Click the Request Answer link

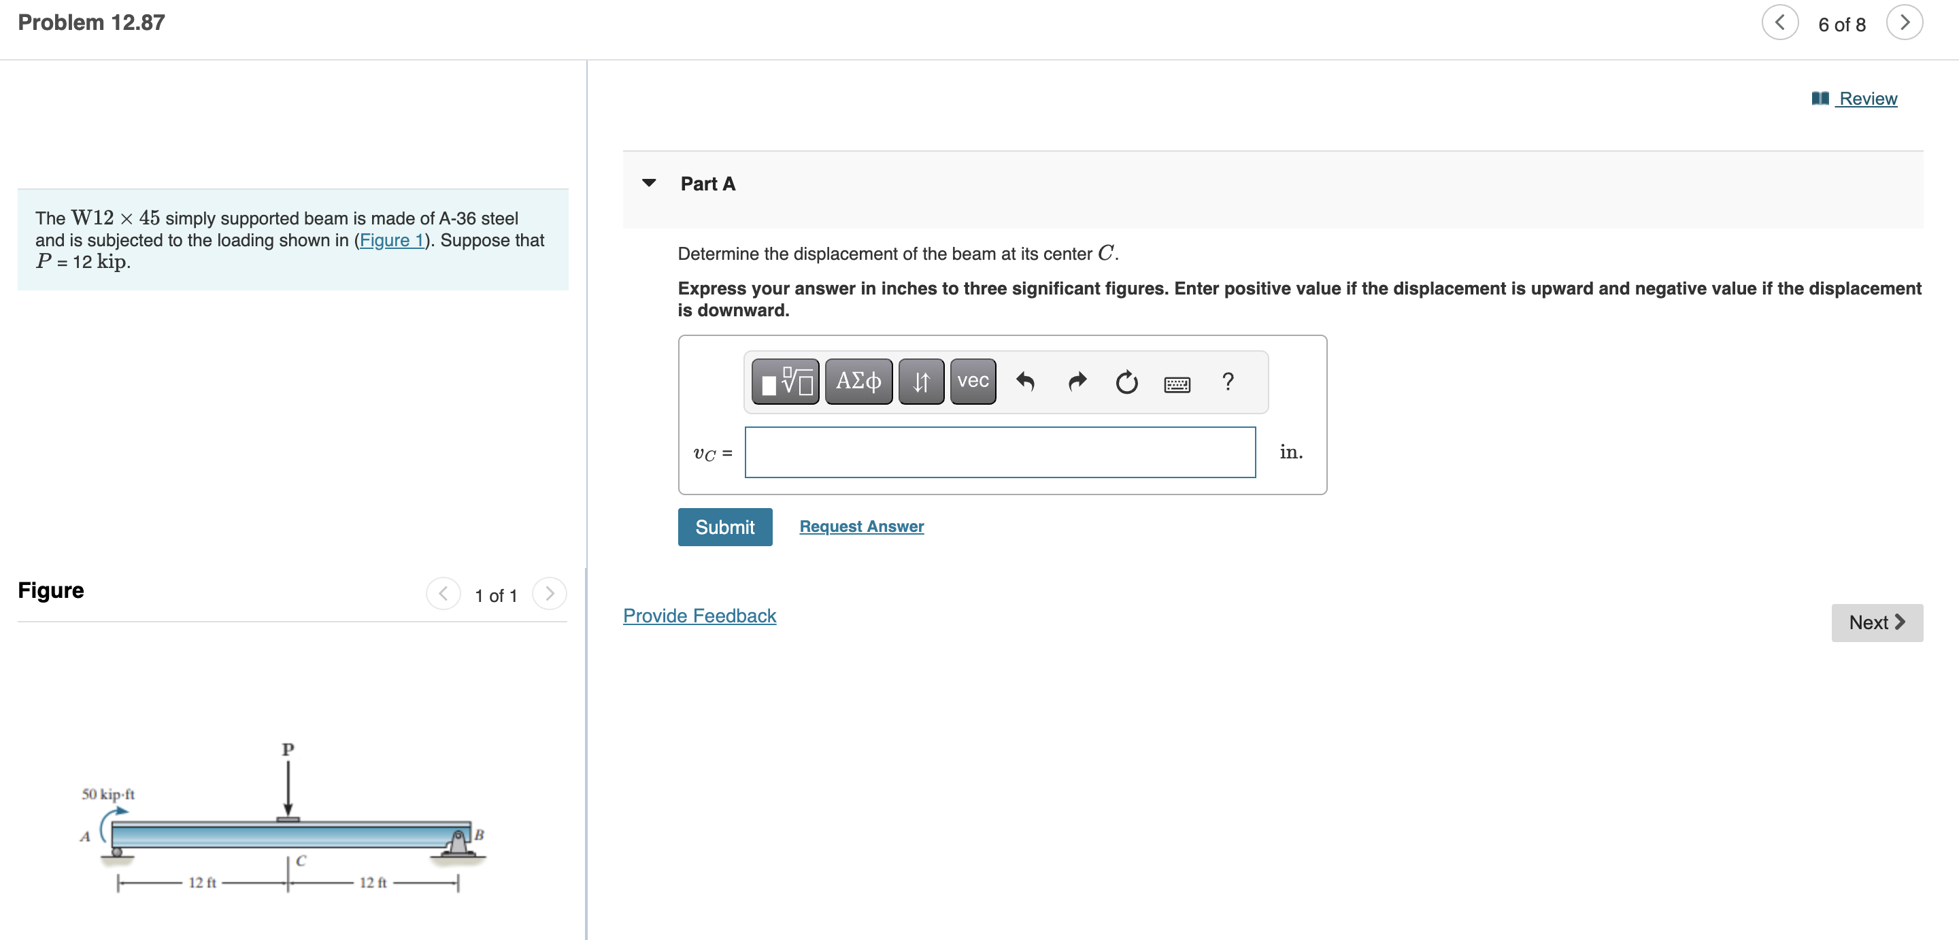861,526
